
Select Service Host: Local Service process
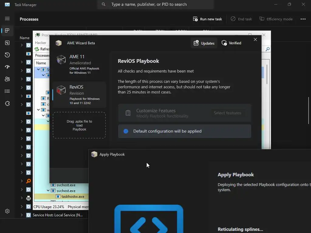[57, 215]
